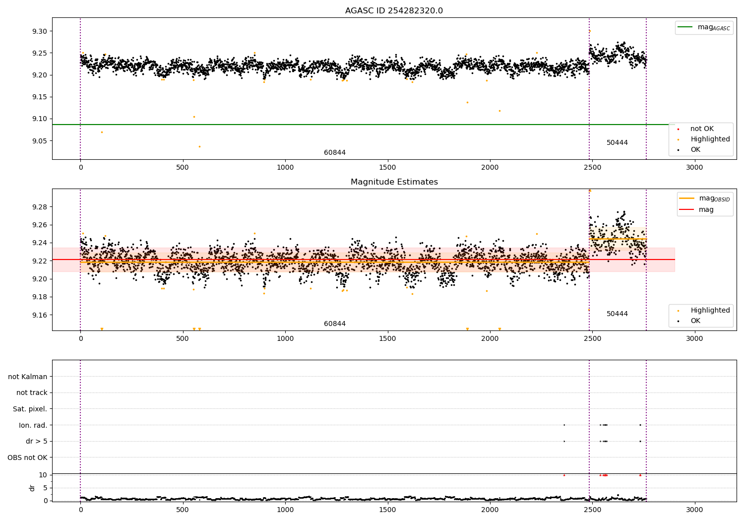Image resolution: width=744 pixels, height=521 pixels.
Task: Click the 'dr > 5' row label
Action: [x=37, y=442]
